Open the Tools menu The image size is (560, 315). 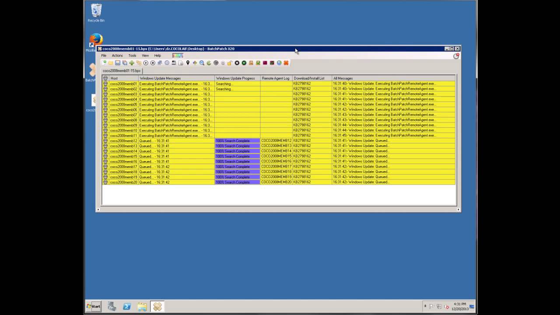click(132, 56)
